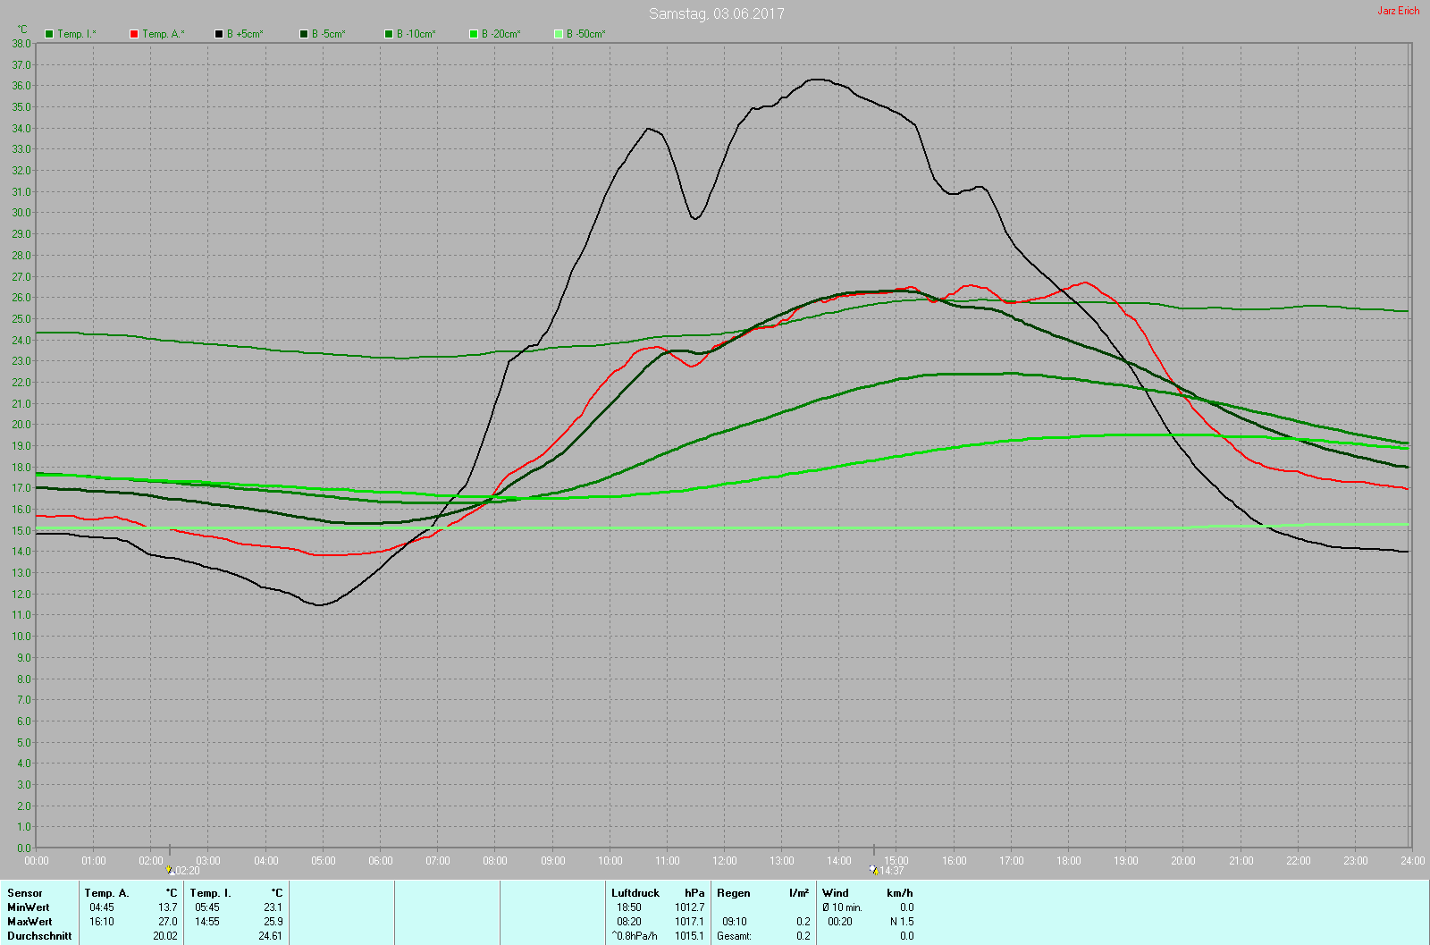Image resolution: width=1430 pixels, height=945 pixels.
Task: Click the B -20cm legend color square
Action: 474,34
